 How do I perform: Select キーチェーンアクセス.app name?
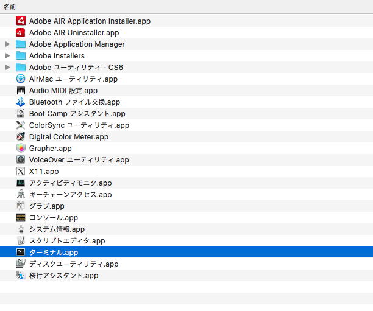click(71, 195)
